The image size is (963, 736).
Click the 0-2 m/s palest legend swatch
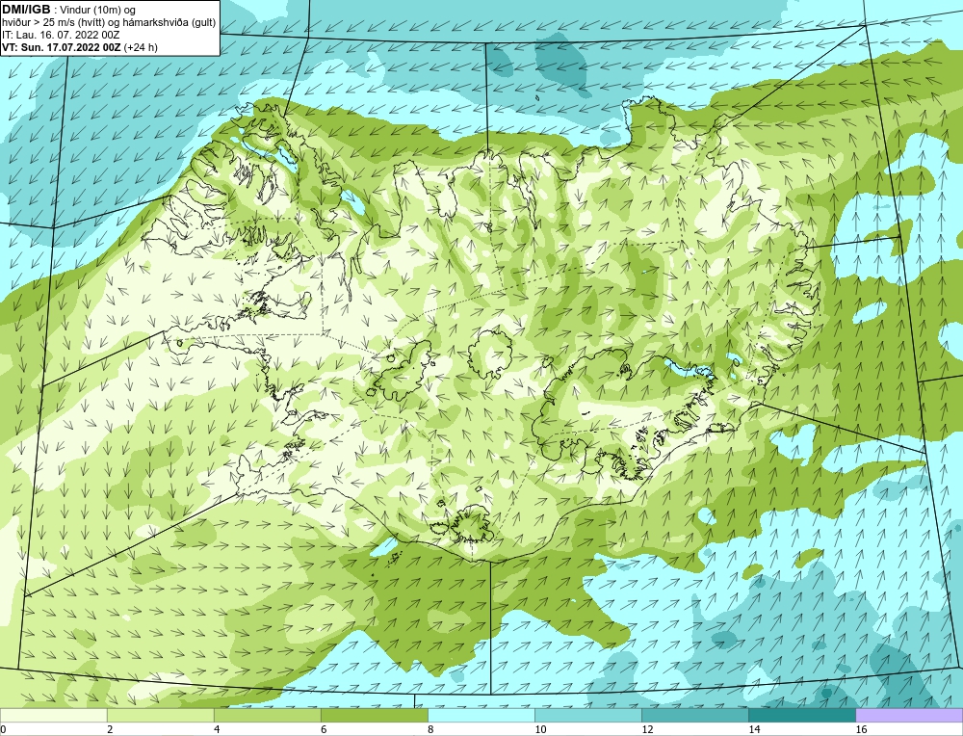(53, 715)
